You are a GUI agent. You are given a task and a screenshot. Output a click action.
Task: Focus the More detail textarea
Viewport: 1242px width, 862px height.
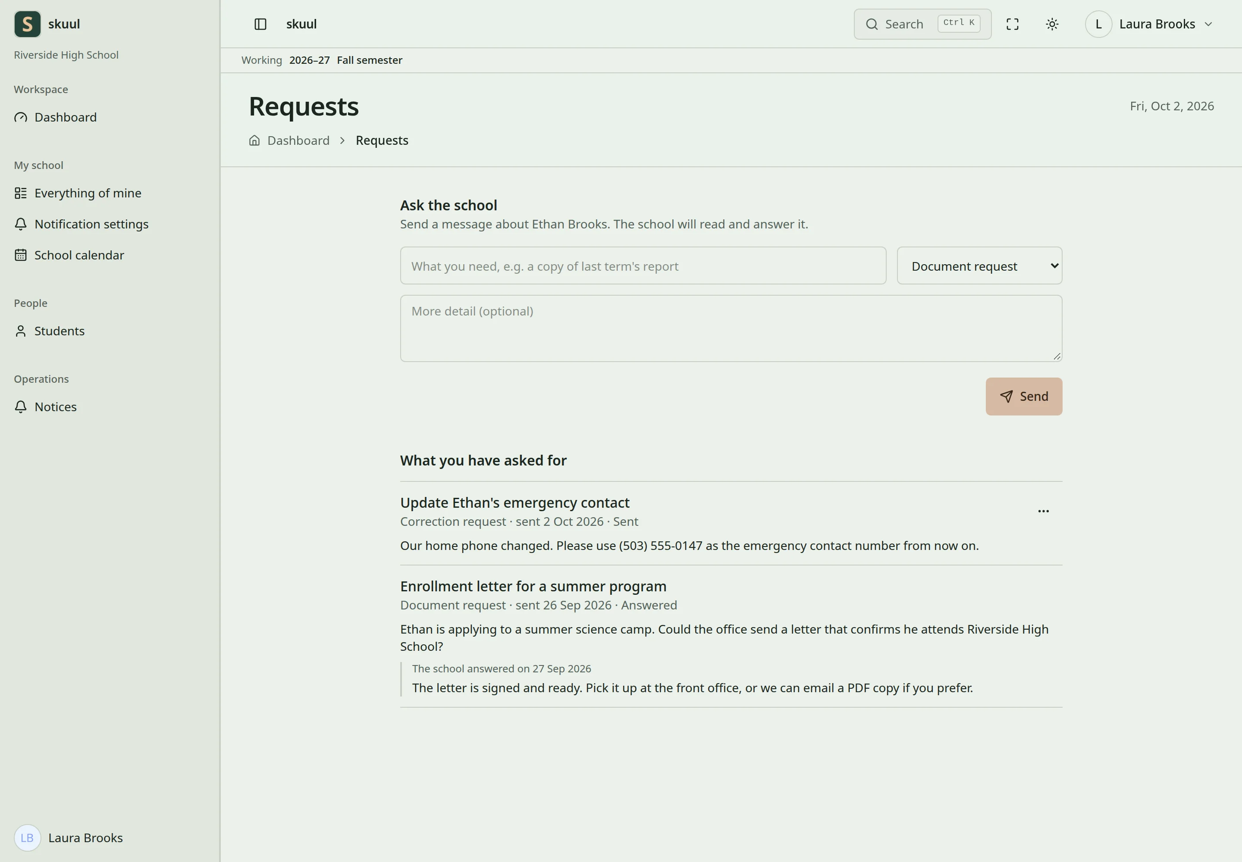pos(731,328)
